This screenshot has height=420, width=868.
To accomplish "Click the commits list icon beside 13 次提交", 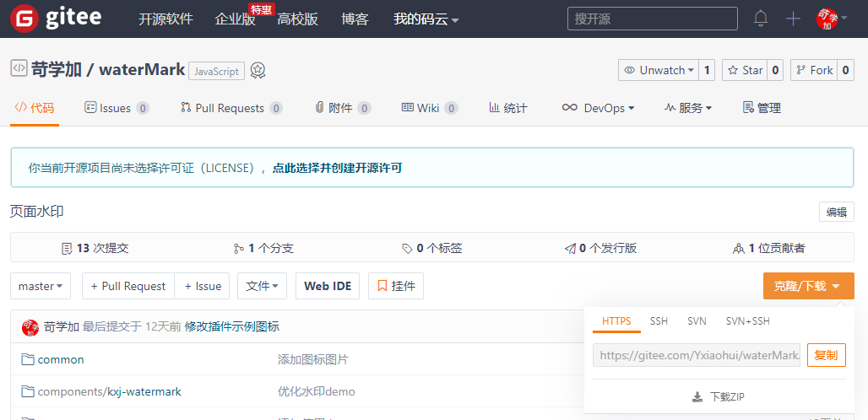I will (67, 249).
